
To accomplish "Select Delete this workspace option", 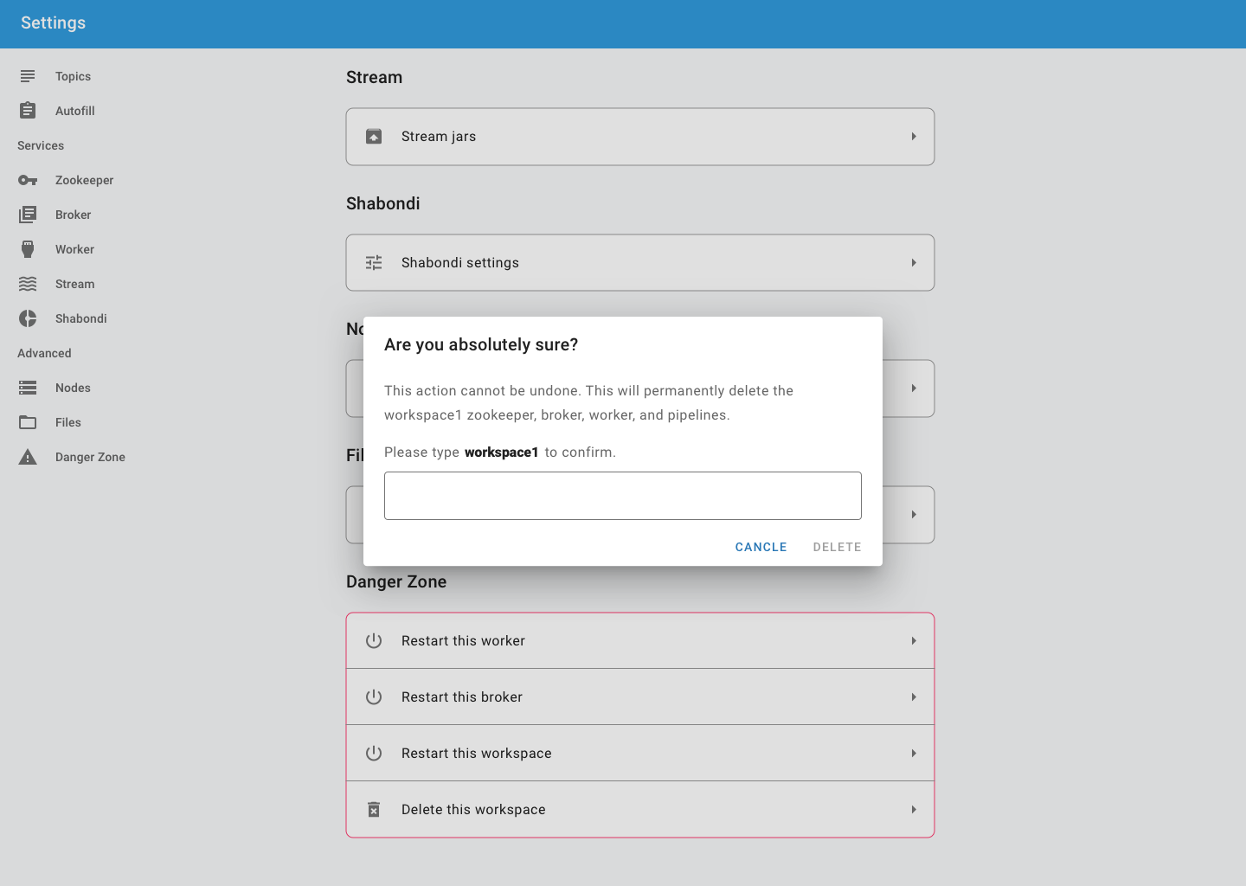I will click(640, 810).
